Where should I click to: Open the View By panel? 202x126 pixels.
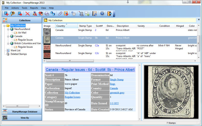point(22,118)
